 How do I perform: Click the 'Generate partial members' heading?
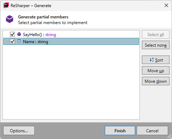43,17
